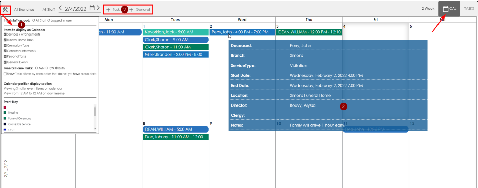Toggle the Crematory Tasks checkbox
This screenshot has height=188, width=478.
point(5,46)
